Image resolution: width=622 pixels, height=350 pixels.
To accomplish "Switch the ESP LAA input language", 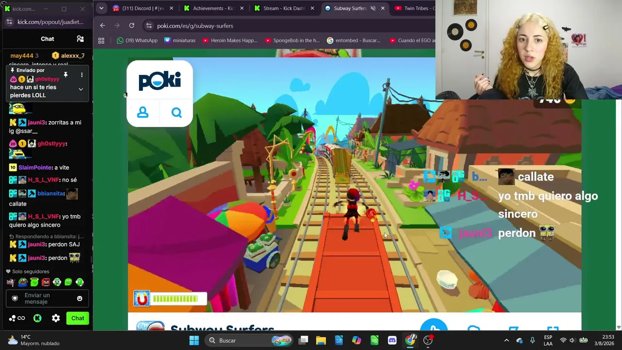I will (548, 340).
